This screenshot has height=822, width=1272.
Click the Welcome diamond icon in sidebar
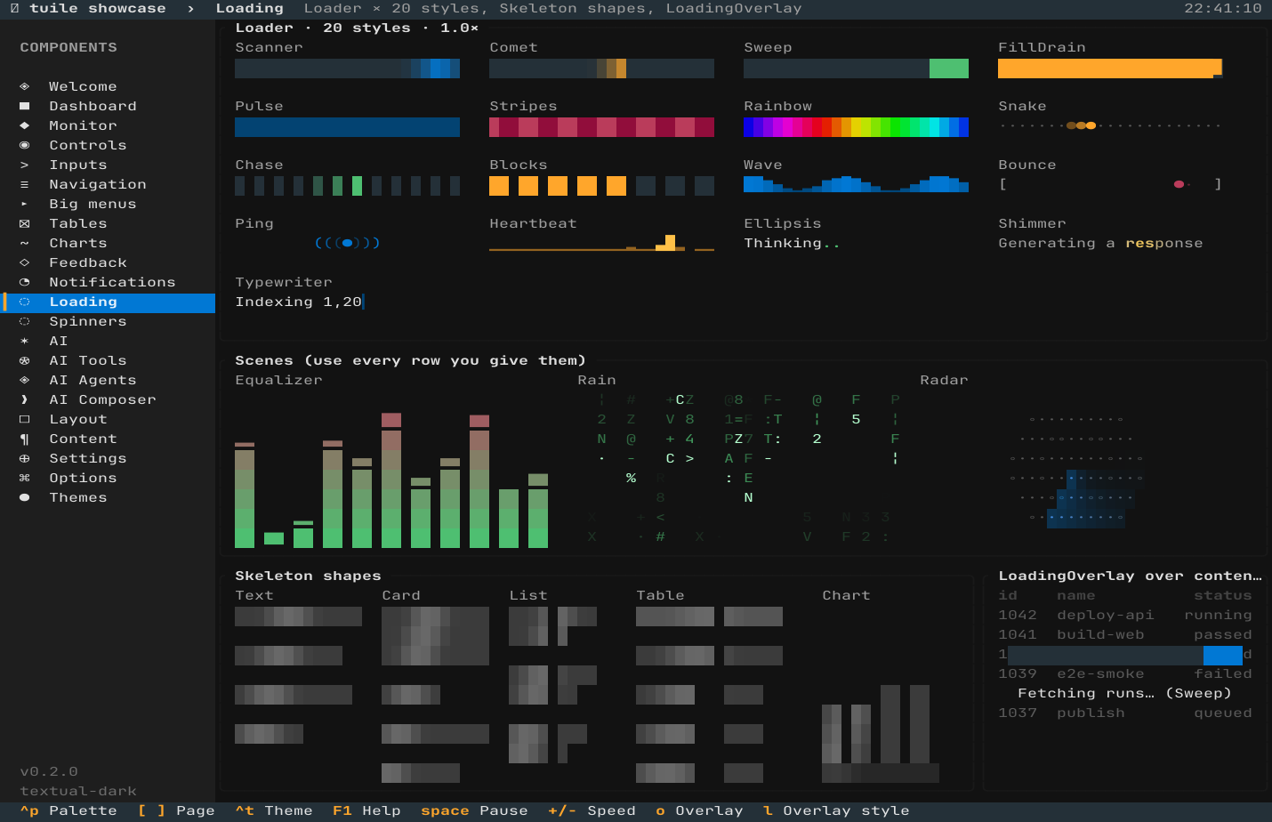(x=24, y=86)
